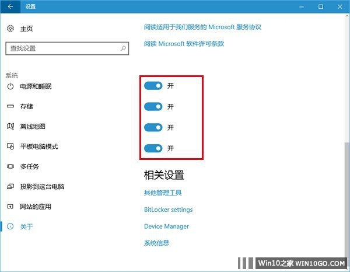Open 系统信息 link
Screen dimensions: 350x272
156,243
